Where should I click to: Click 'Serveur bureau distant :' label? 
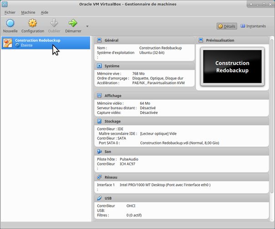tap(117, 108)
